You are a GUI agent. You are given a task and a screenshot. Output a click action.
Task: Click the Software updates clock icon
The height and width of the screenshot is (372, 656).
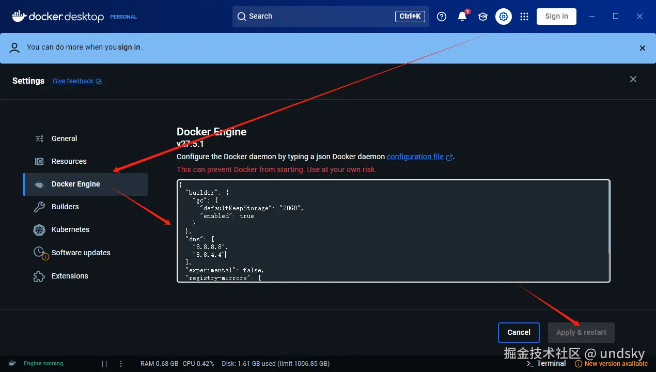[39, 252]
